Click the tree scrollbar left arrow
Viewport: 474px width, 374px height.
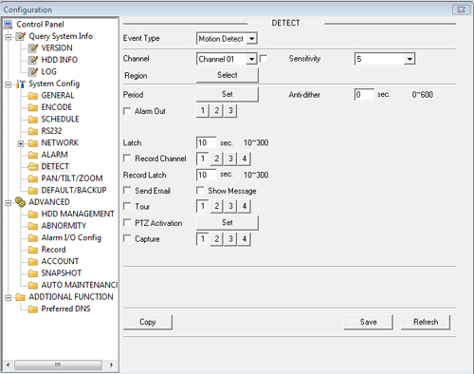click(8, 365)
